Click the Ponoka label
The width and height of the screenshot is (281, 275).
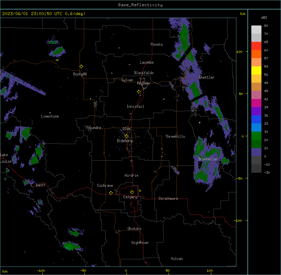[156, 44]
